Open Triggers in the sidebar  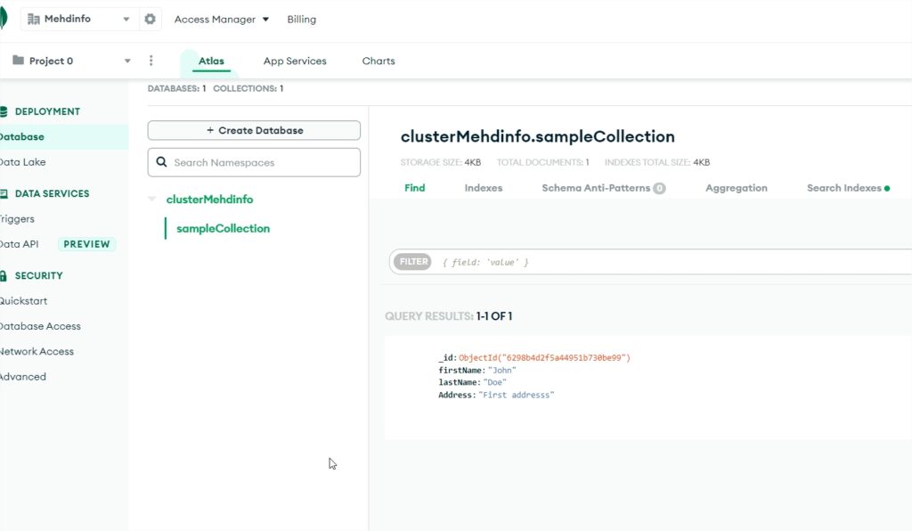coord(18,219)
